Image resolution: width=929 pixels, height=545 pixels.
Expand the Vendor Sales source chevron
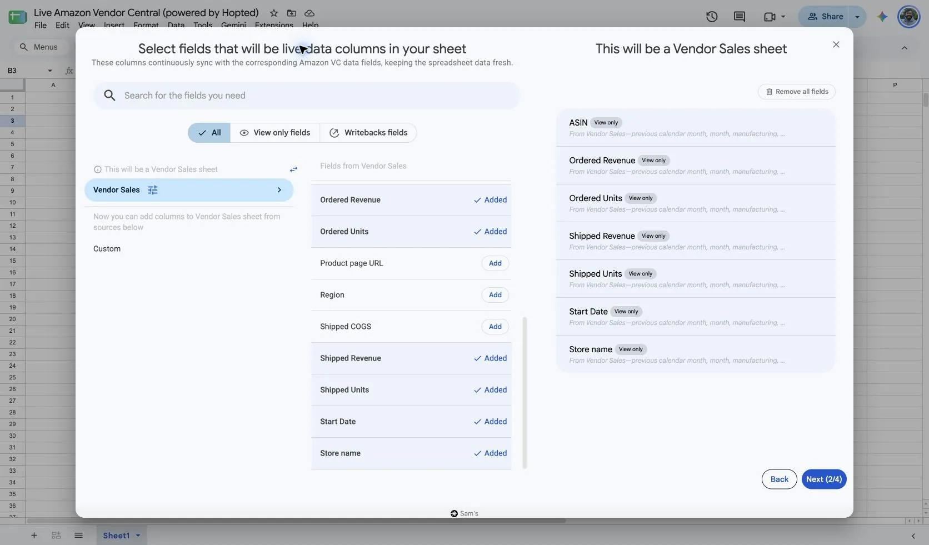point(279,190)
